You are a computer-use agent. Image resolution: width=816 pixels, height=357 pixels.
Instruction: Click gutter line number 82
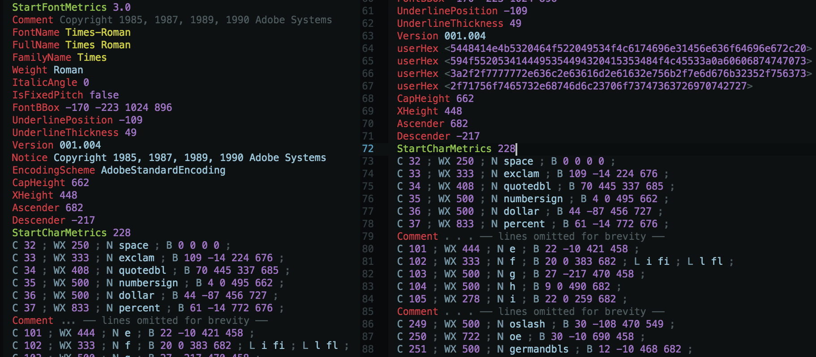pyautogui.click(x=368, y=274)
